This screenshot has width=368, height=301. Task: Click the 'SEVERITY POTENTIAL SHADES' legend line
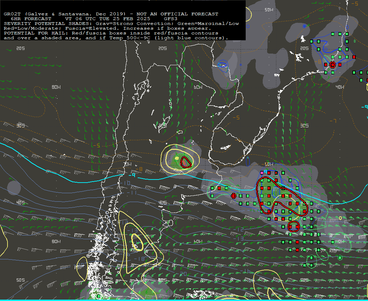tap(121, 24)
